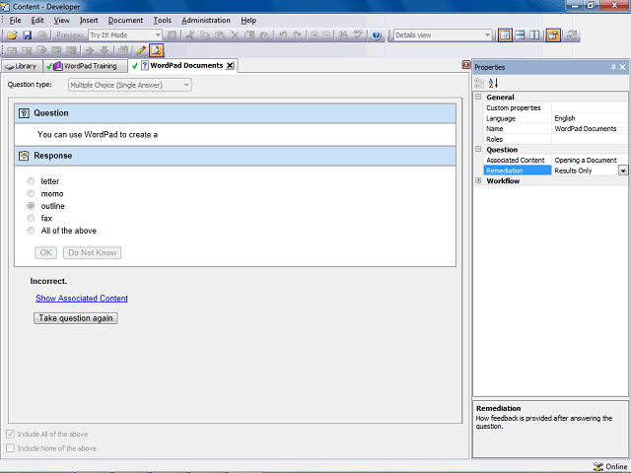This screenshot has width=631, height=473.
Task: Open the Remediation Results Only dropdown arrow
Action: [623, 170]
